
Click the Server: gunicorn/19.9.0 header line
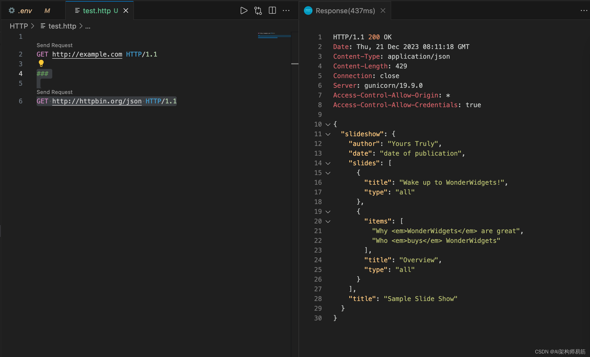[378, 86]
